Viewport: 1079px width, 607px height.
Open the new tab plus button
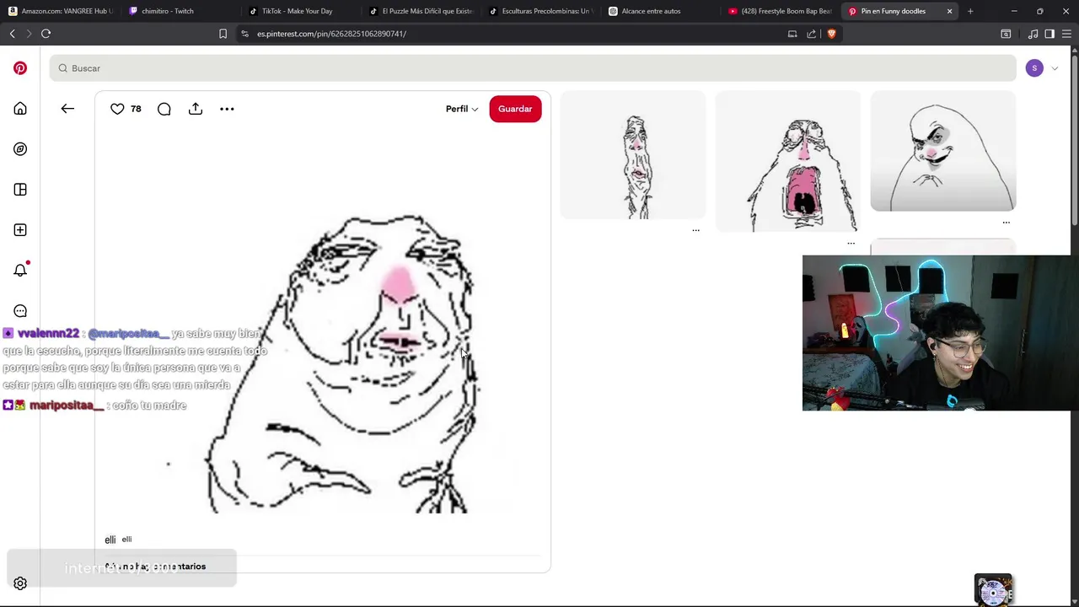970,11
